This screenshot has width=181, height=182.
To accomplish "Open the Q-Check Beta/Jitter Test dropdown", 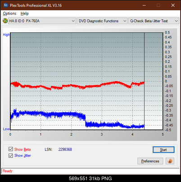I will tap(154, 21).
